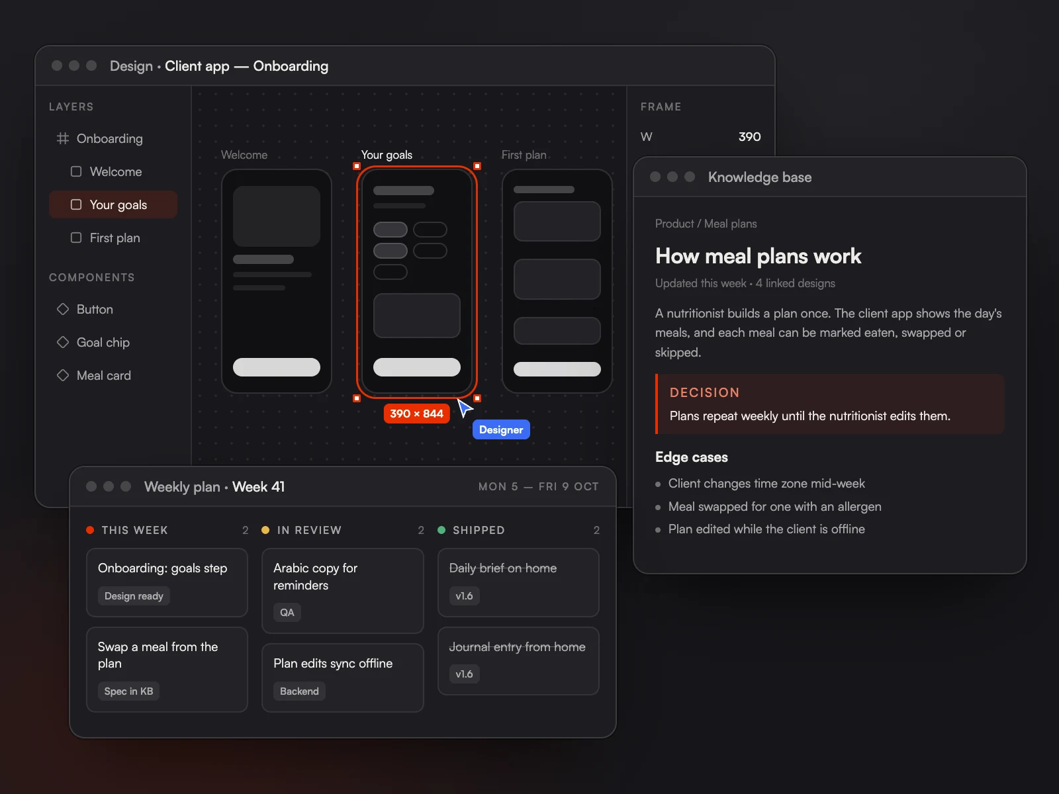Click the diamond icon beside Meal card

pos(63,375)
